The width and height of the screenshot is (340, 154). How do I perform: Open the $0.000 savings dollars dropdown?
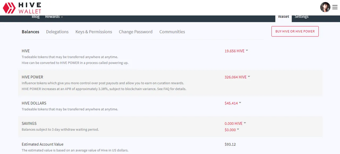[232, 130]
